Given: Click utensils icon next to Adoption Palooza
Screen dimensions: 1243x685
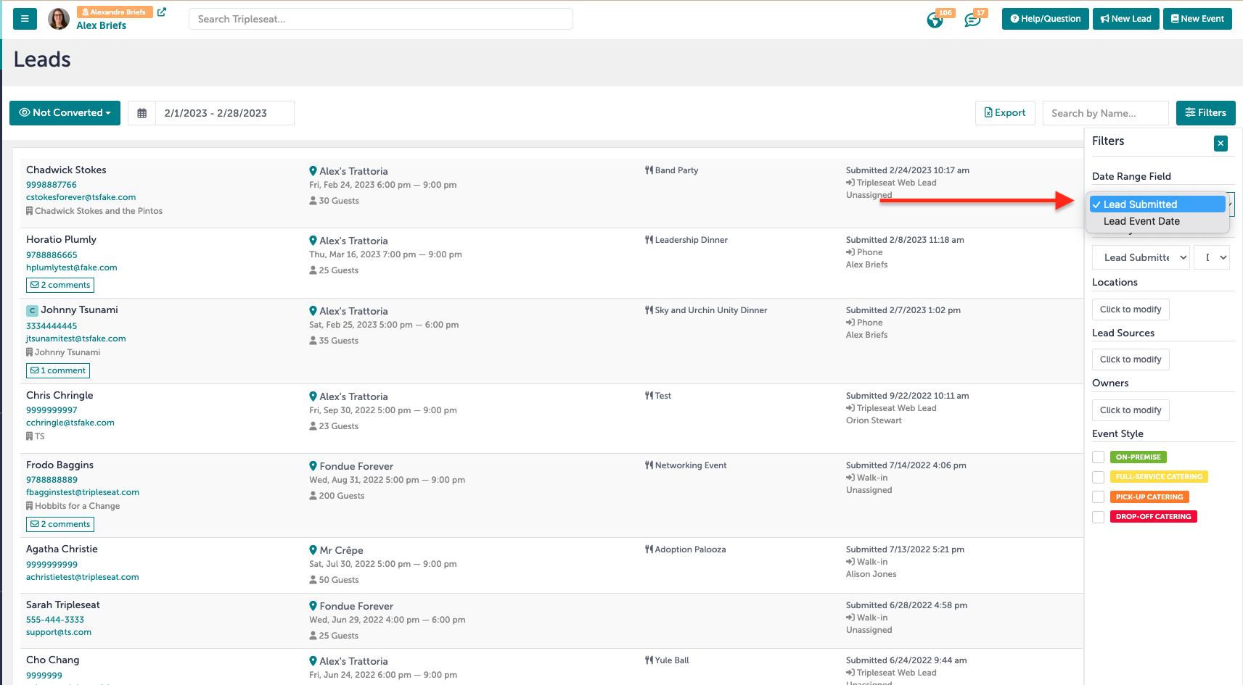Looking at the screenshot, I should pyautogui.click(x=649, y=549).
